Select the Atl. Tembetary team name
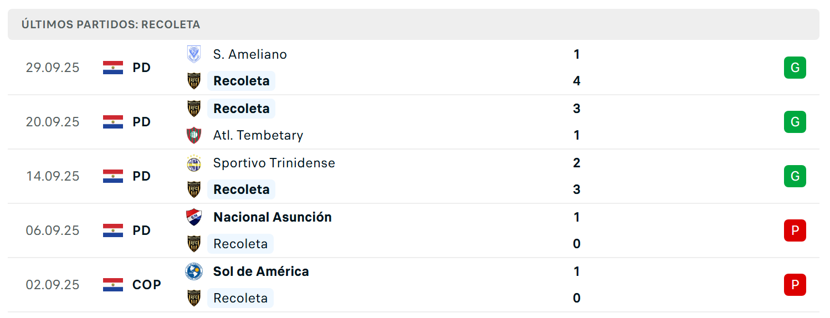 tap(258, 135)
